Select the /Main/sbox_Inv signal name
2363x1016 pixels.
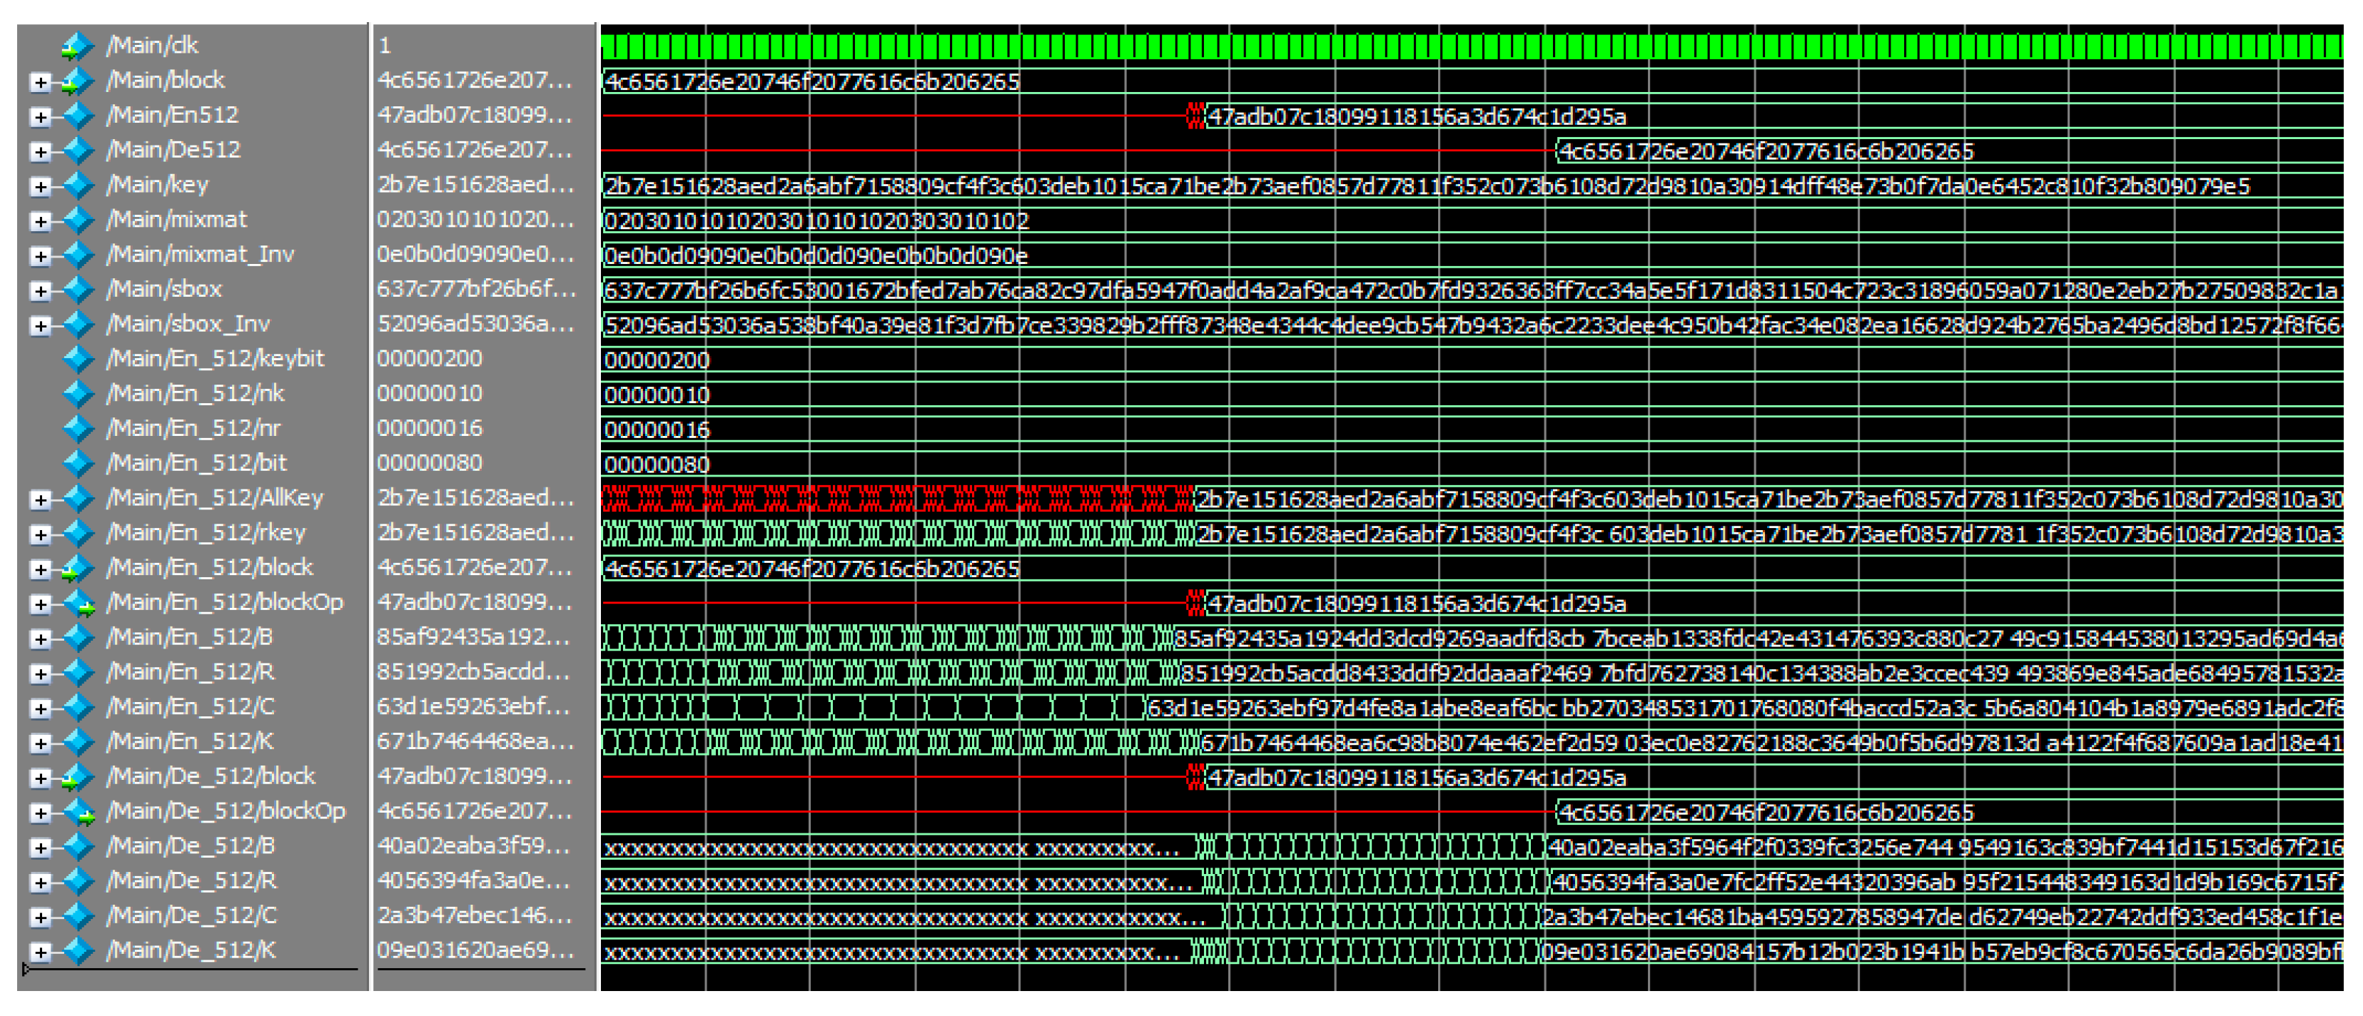point(188,324)
